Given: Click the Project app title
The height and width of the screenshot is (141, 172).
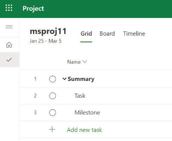Looking at the screenshot, I should coord(33,8).
